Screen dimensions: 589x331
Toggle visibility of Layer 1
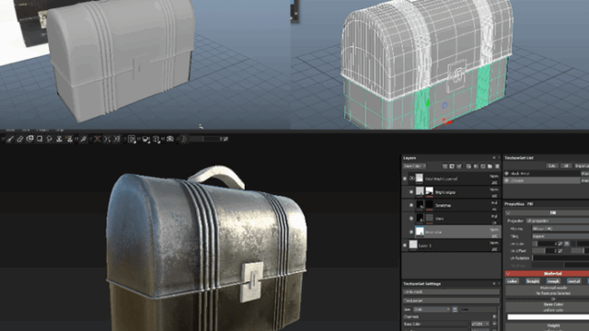(405, 245)
